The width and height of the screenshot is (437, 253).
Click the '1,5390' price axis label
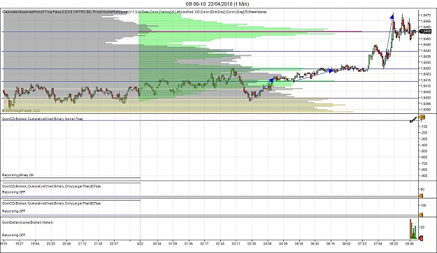425,110
